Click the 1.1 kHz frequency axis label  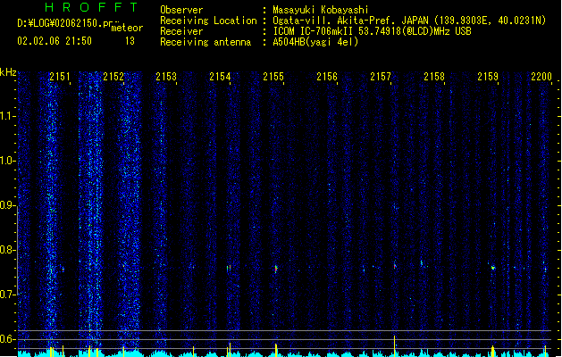pos(7,116)
